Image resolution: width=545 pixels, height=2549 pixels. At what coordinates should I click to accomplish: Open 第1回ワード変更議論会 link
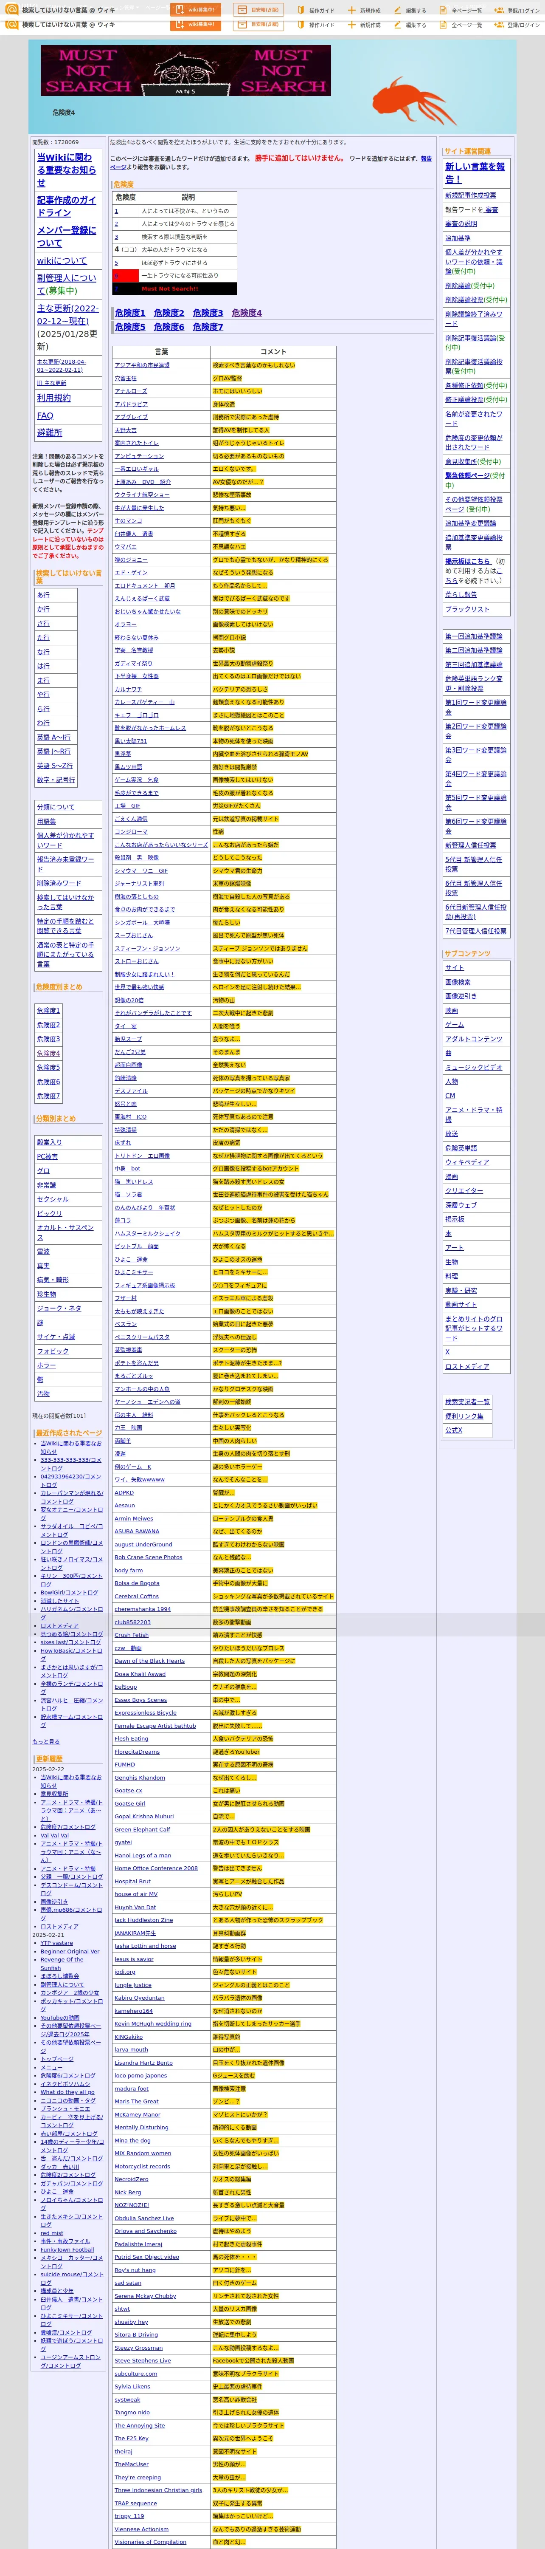coord(476,706)
